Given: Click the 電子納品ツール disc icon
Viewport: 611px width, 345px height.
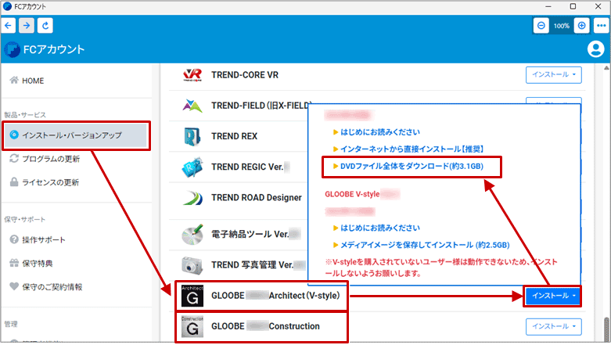Looking at the screenshot, I should 192,234.
